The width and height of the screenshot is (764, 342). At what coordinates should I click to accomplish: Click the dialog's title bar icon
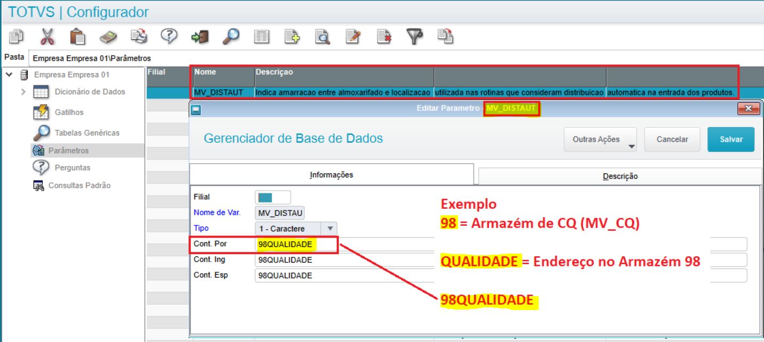tap(196, 110)
